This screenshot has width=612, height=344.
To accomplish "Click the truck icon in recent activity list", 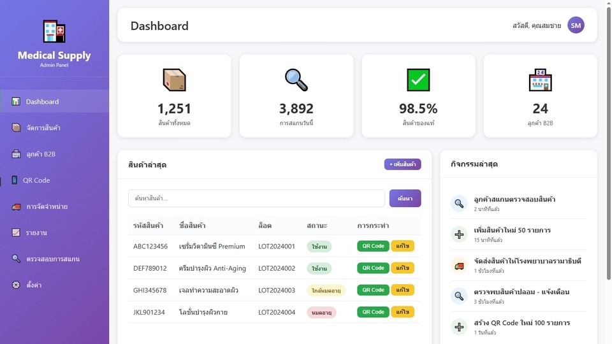I will (x=459, y=265).
